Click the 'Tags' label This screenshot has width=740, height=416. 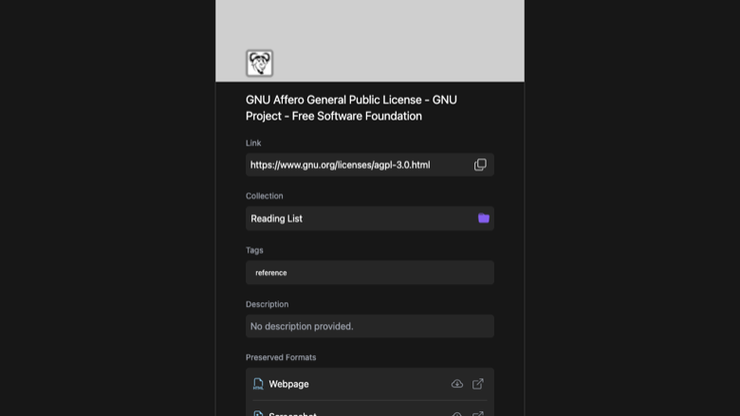point(254,250)
